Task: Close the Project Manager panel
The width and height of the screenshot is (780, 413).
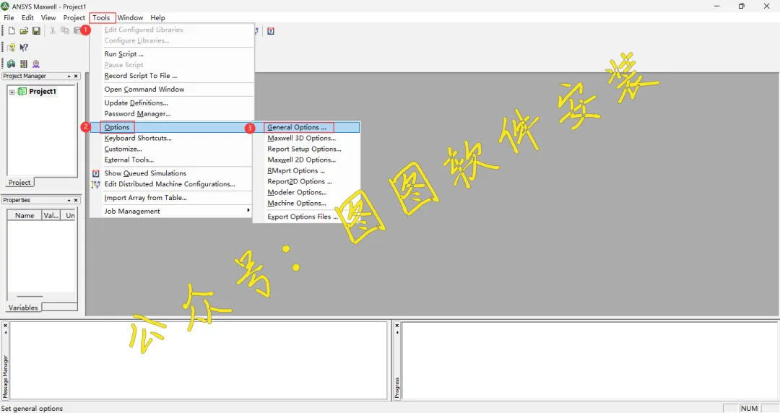Action: pyautogui.click(x=76, y=76)
